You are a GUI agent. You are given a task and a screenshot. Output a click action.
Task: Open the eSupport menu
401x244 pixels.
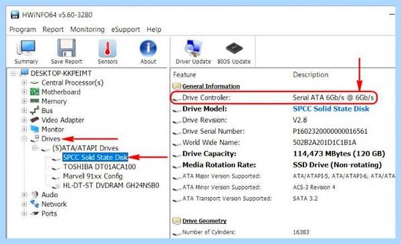point(126,29)
